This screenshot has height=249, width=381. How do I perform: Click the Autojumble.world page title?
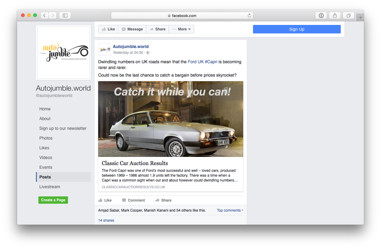click(x=63, y=88)
